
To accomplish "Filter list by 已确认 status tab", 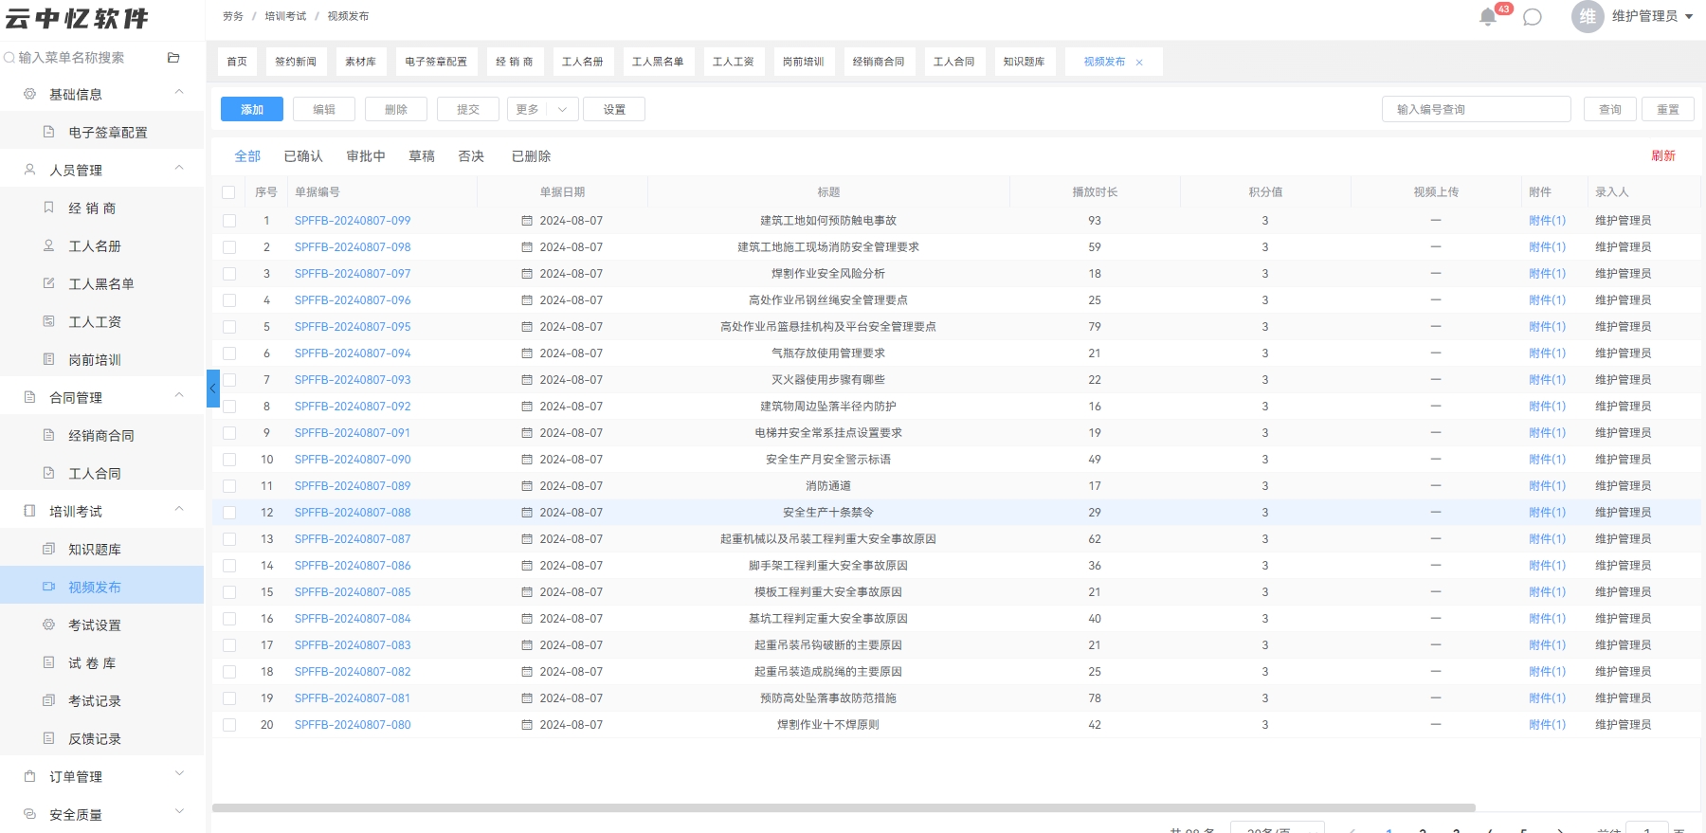I will pos(303,156).
